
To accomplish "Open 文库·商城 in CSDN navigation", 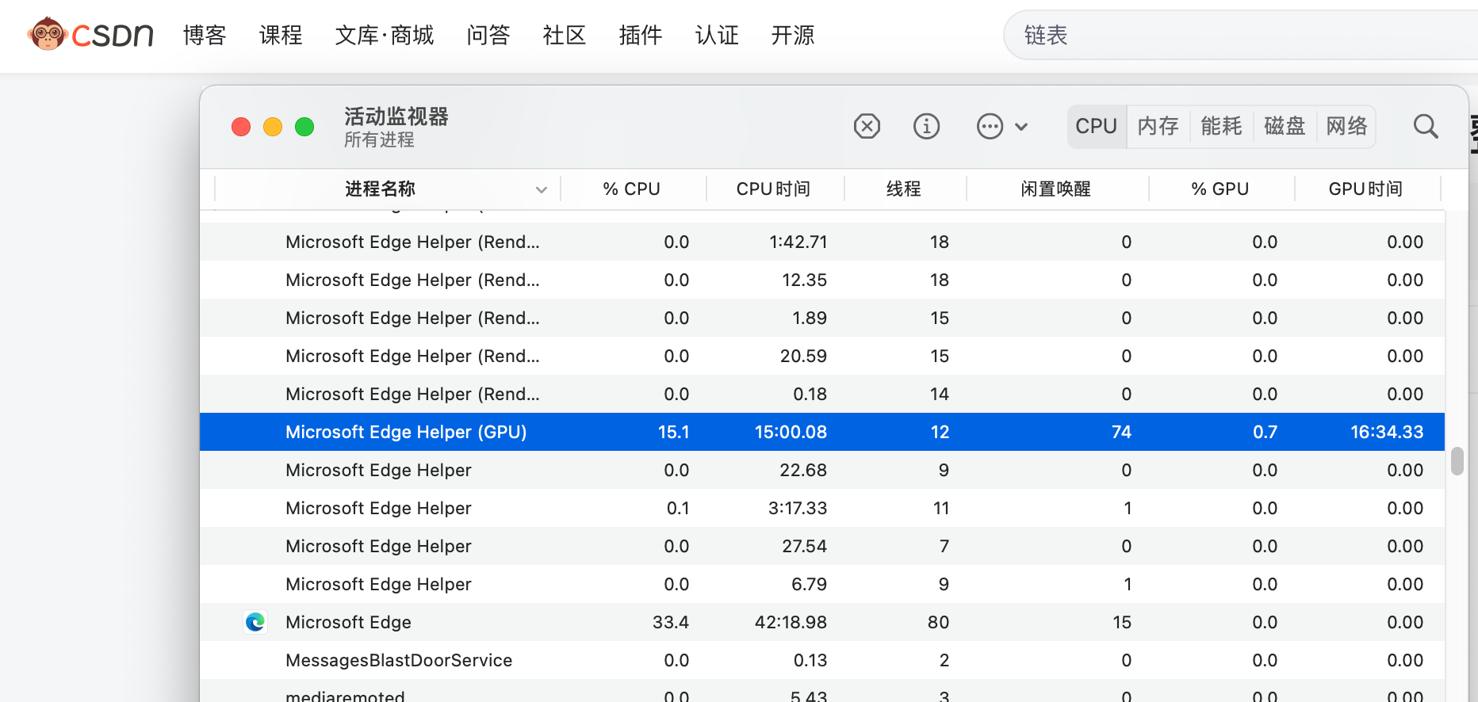I will click(x=385, y=35).
